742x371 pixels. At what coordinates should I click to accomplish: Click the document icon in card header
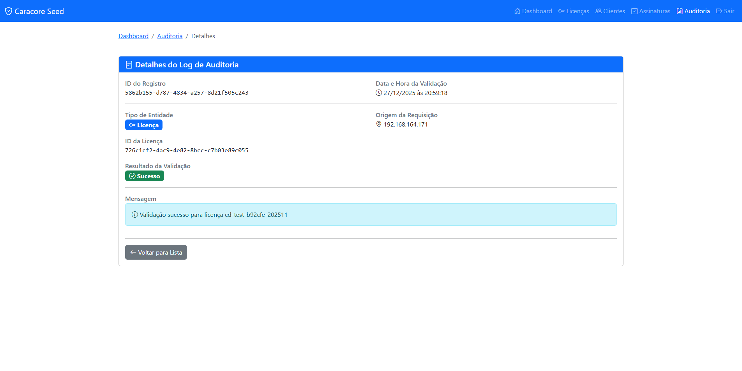[129, 65]
